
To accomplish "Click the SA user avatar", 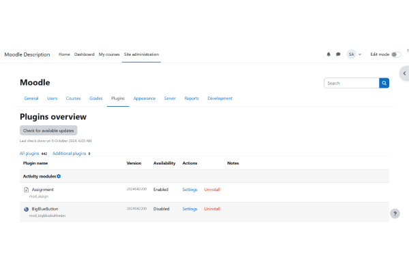I will pyautogui.click(x=351, y=54).
